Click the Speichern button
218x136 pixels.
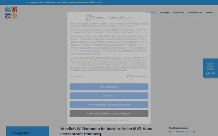click(109, 96)
